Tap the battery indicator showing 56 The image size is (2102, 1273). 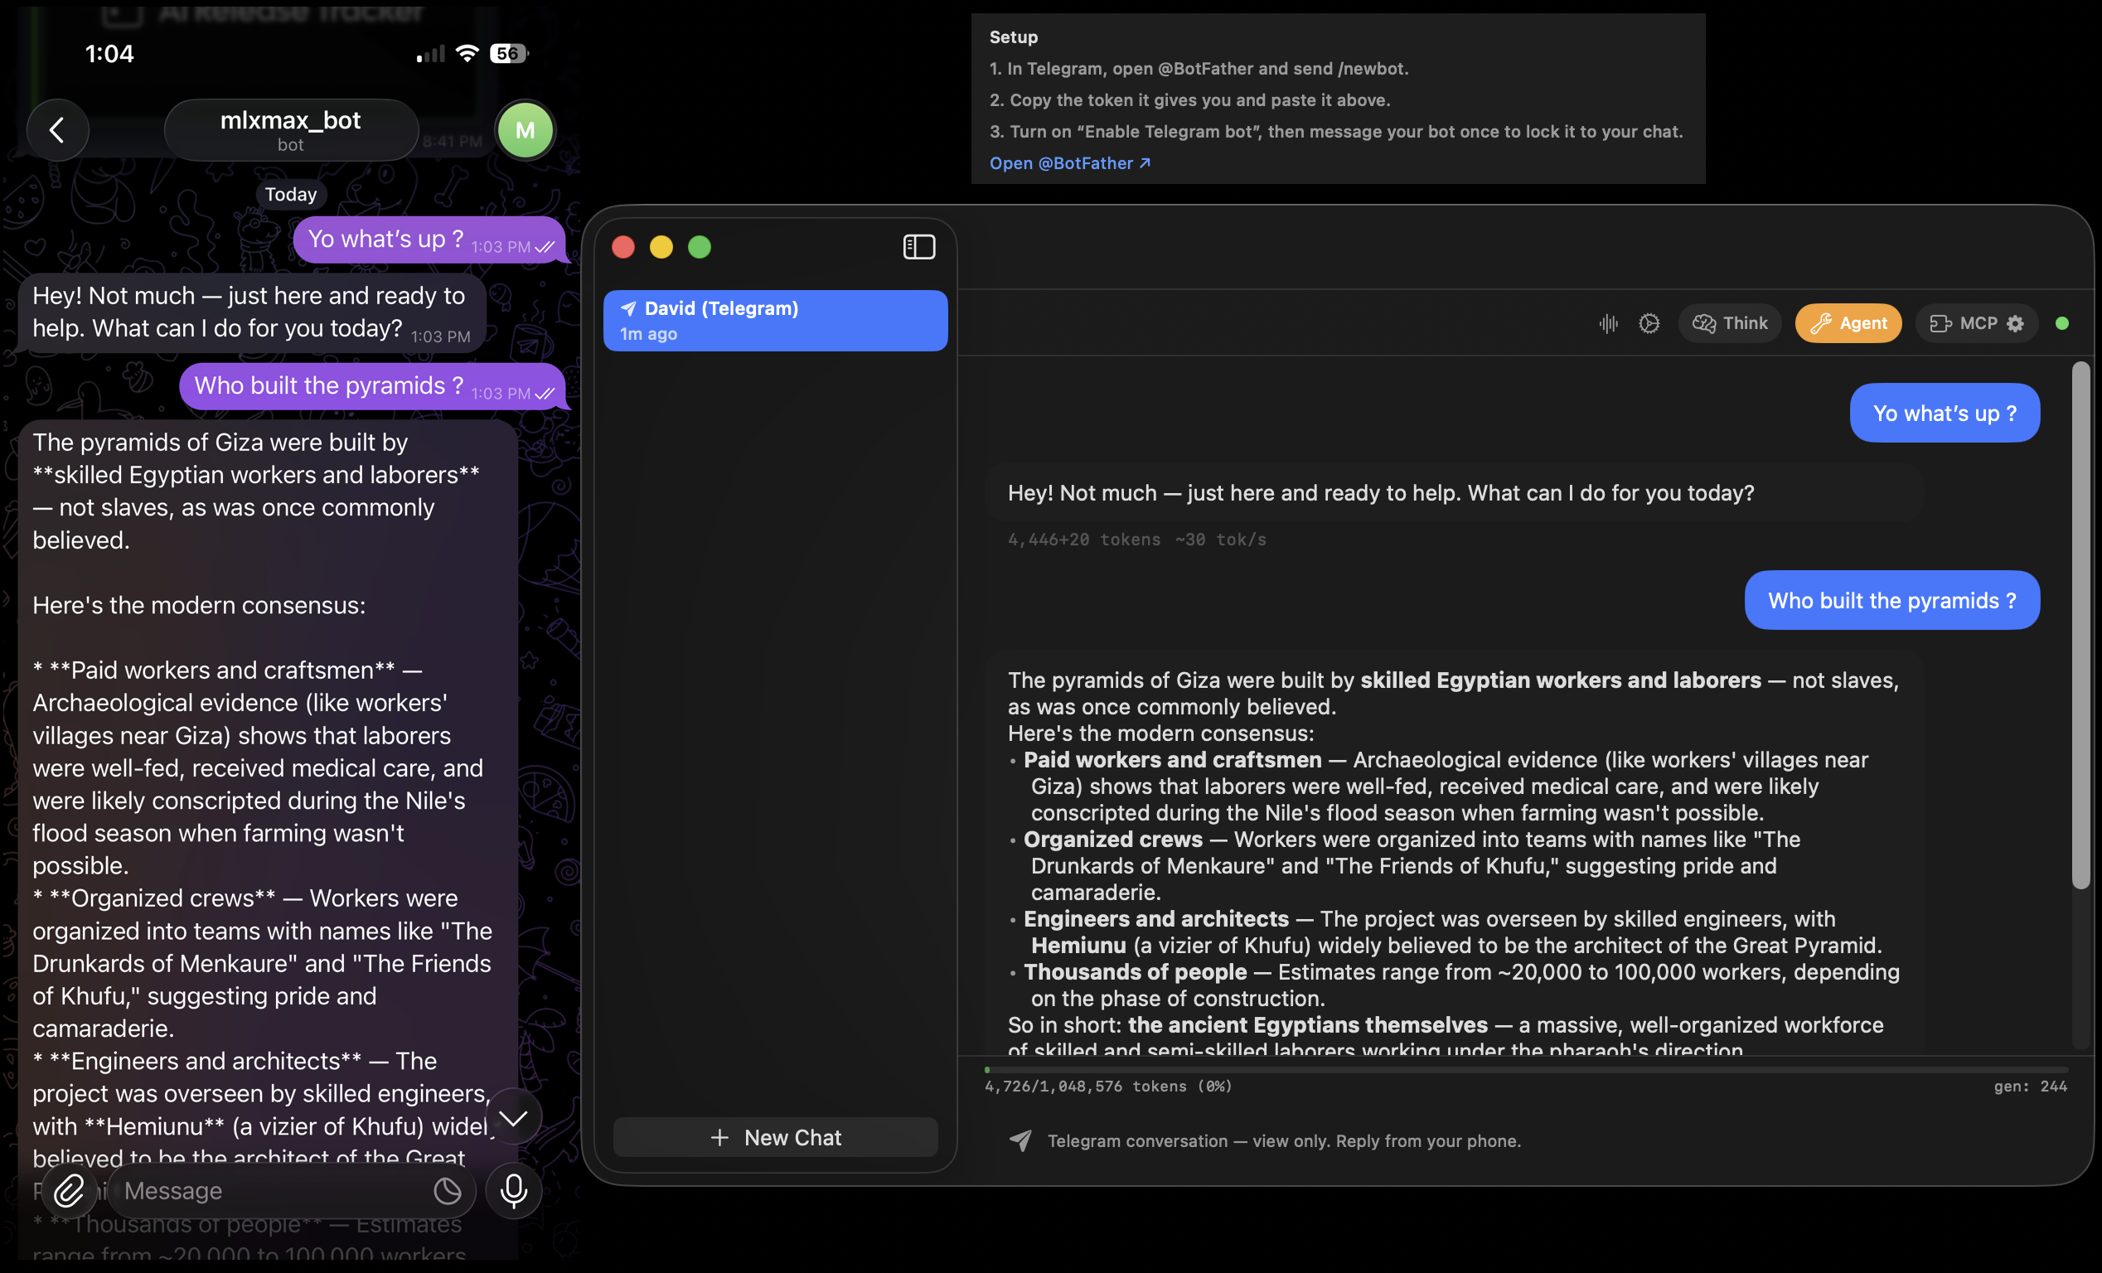(x=509, y=54)
